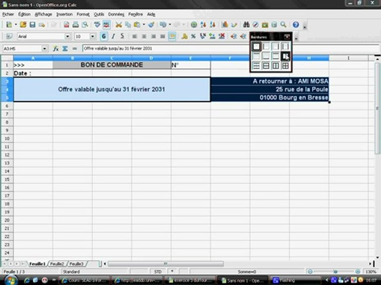Export directly as PDF

[66, 25]
